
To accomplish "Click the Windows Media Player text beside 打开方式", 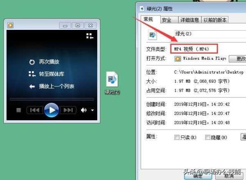I will [x=205, y=59].
